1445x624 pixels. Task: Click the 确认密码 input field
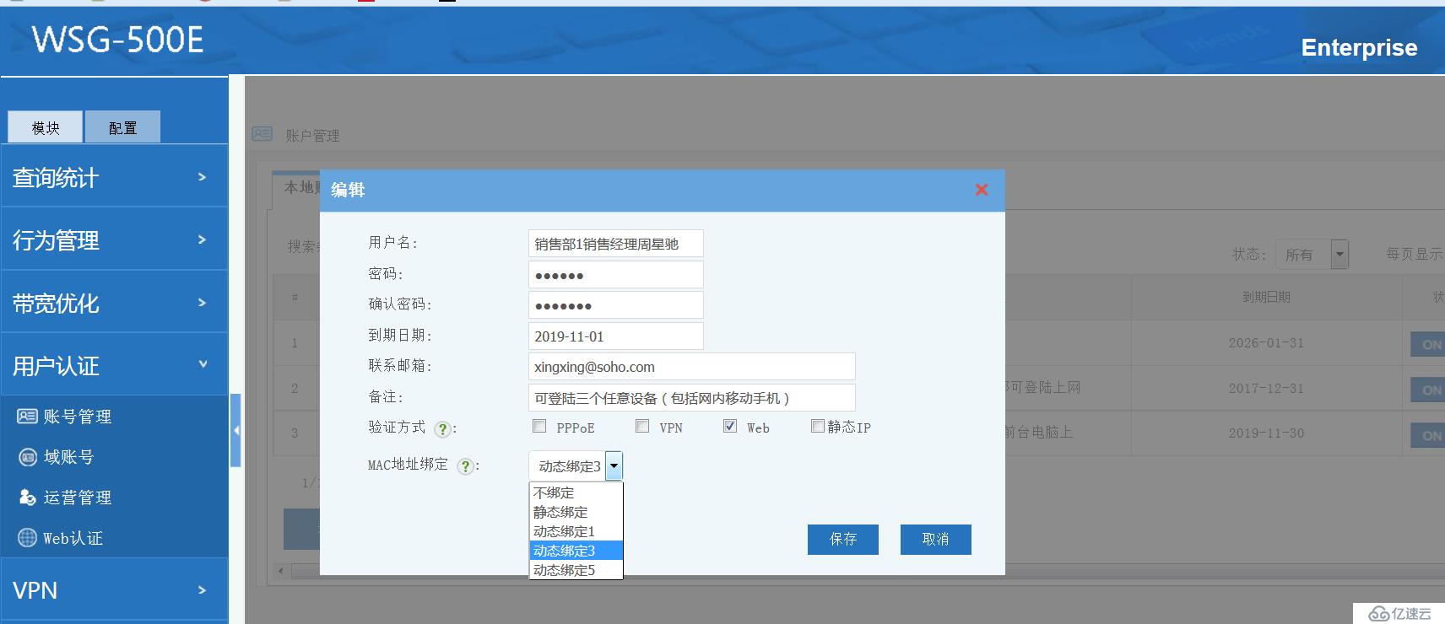[x=615, y=304]
